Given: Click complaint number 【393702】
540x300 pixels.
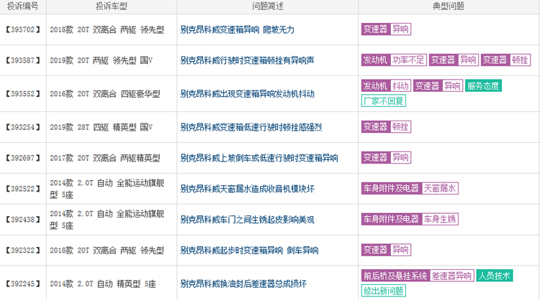Looking at the screenshot, I should (x=23, y=30).
